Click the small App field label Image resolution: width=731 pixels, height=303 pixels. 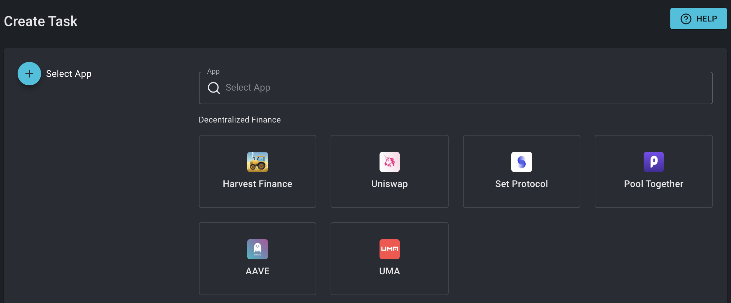pos(214,71)
